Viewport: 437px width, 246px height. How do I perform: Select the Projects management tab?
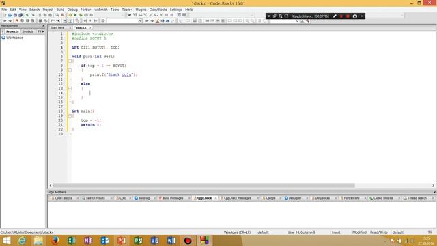(12, 31)
